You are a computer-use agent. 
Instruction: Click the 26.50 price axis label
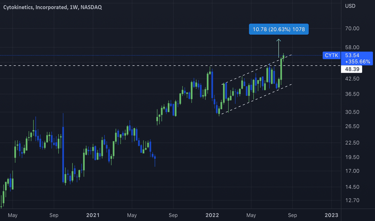(352, 126)
